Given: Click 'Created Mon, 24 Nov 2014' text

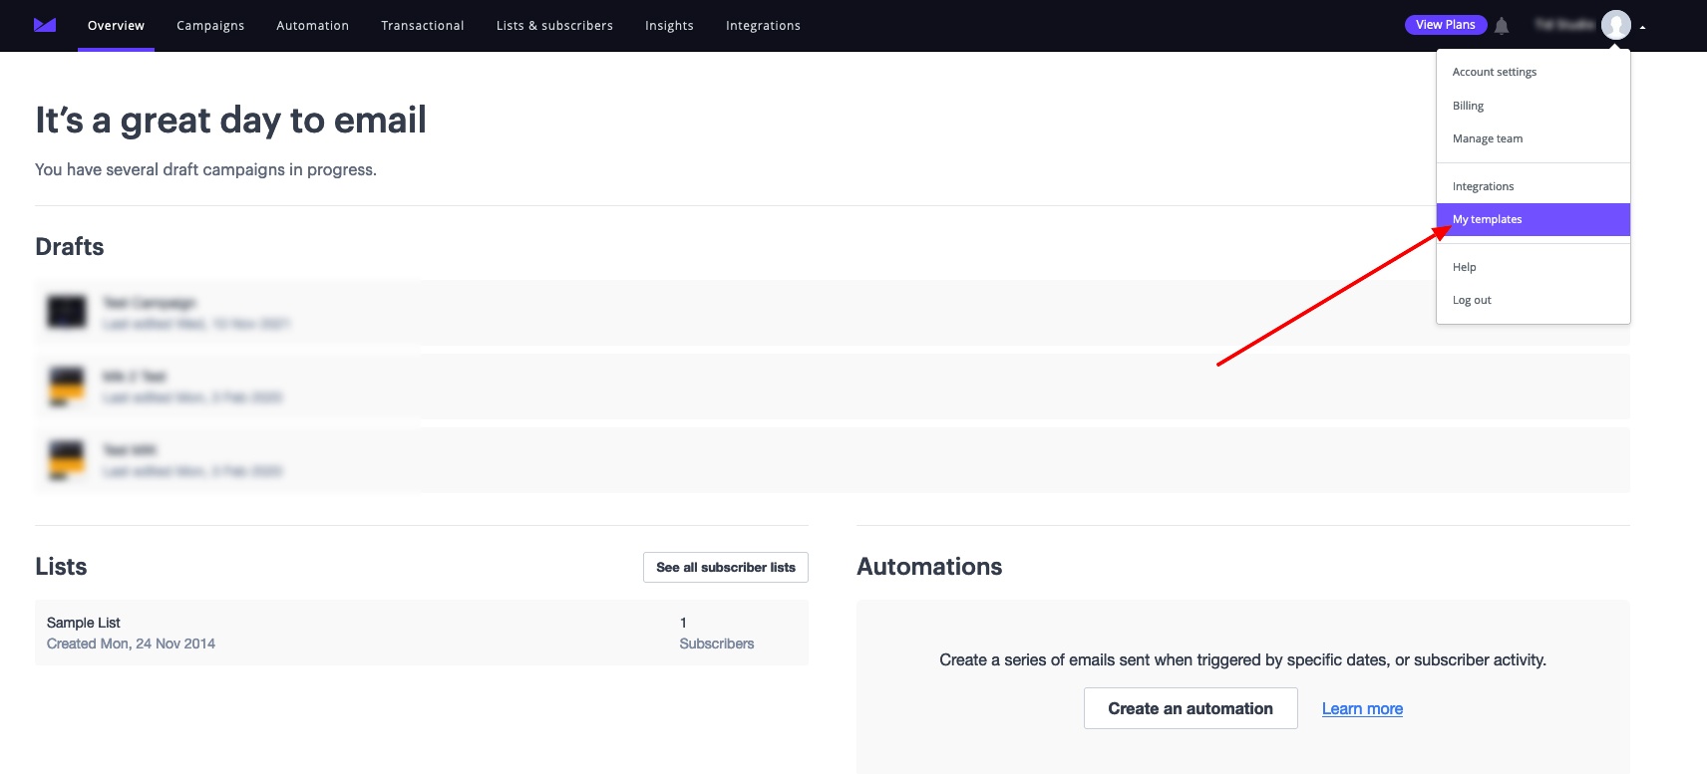Looking at the screenshot, I should [x=131, y=644].
